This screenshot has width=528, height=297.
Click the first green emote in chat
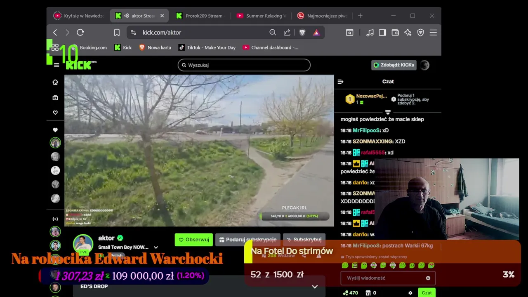coord(345,265)
